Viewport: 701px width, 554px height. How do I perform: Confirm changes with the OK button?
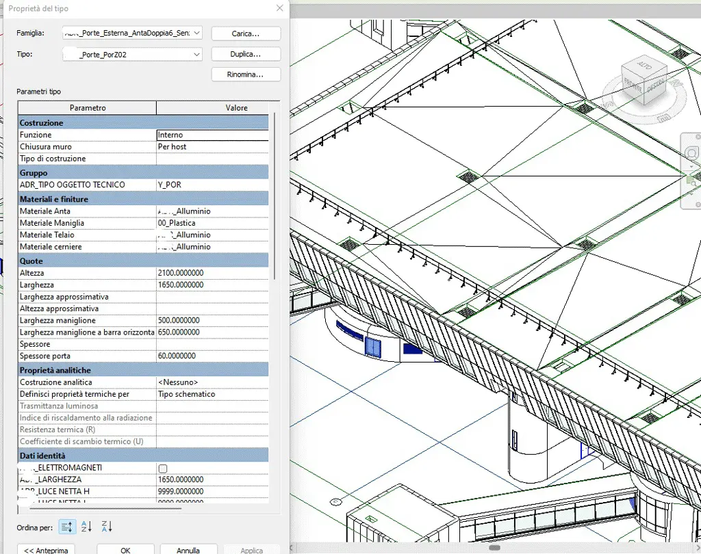pyautogui.click(x=125, y=550)
